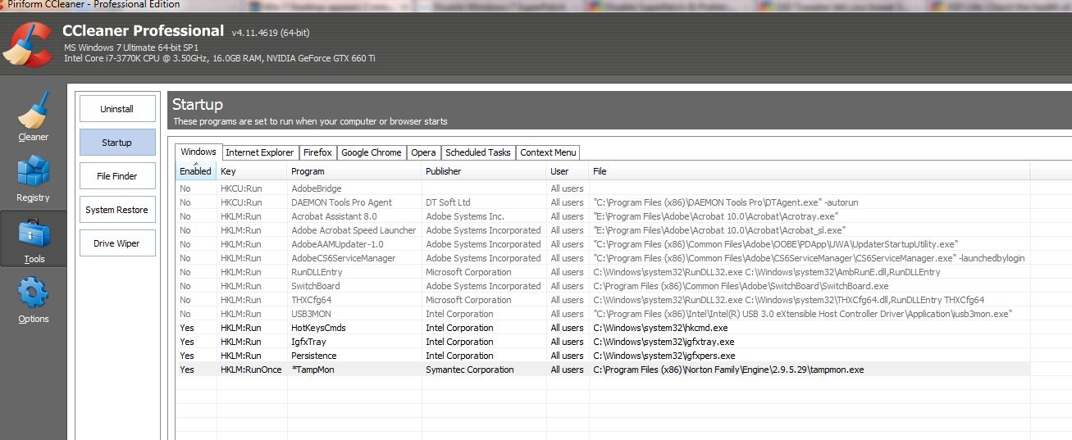Switch to the Firefox tab
Screen dimensions: 1072x440
(317, 152)
